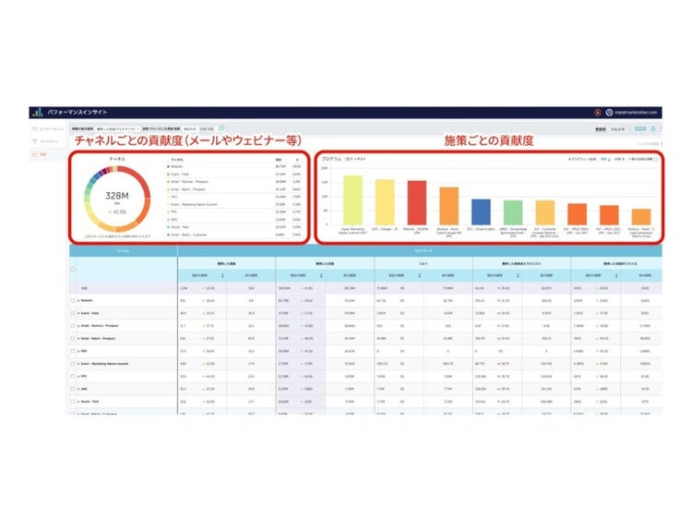Select the funnel icon in left sidebar
Viewport: 692px width, 520px height.
pyautogui.click(x=36, y=141)
